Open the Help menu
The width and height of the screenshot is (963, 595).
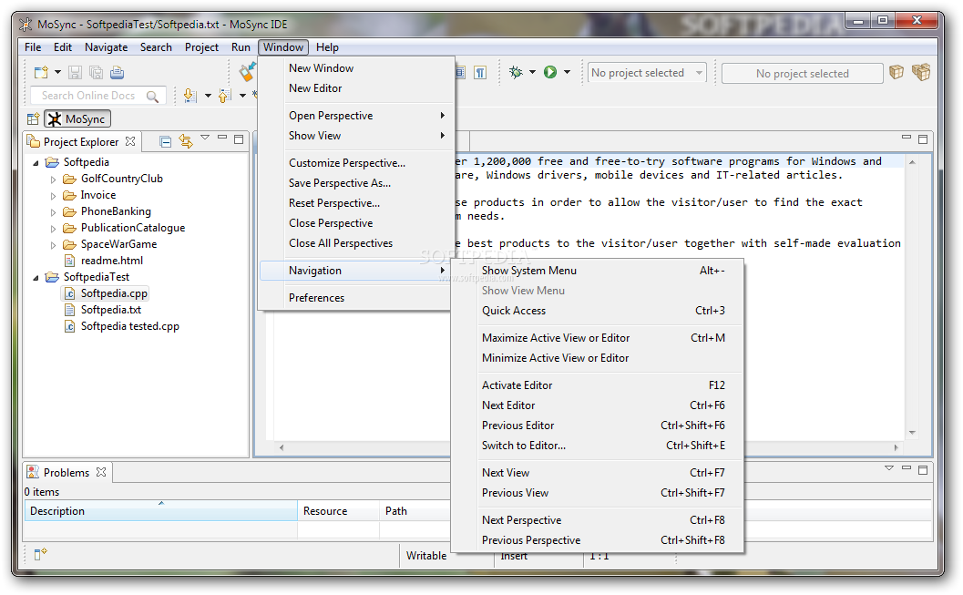point(327,47)
